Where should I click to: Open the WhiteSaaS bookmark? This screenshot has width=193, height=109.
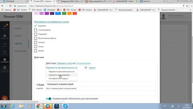click(x=49, y=10)
